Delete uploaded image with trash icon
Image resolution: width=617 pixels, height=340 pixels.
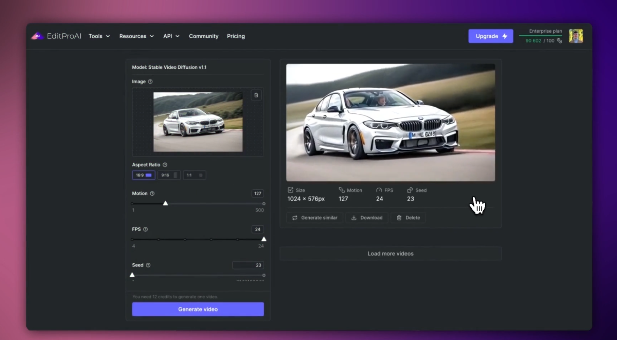point(256,95)
